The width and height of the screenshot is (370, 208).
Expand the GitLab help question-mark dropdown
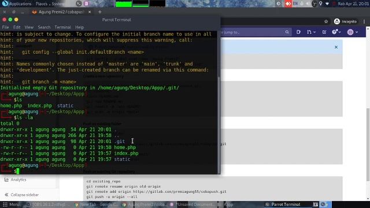[336, 32]
